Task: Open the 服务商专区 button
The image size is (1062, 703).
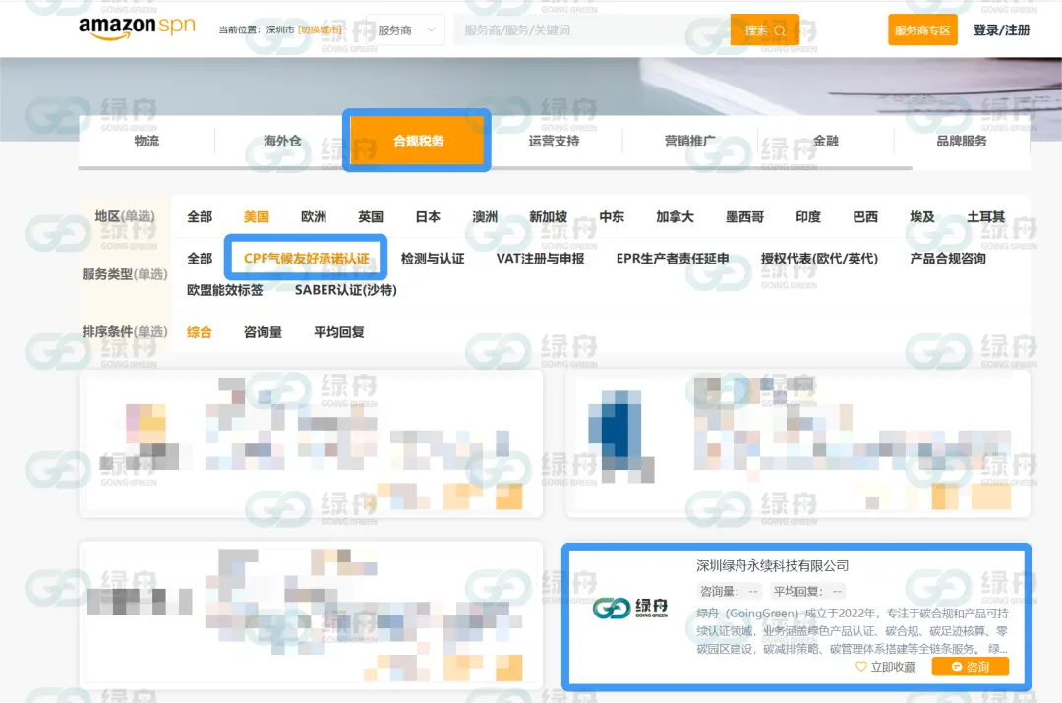Action: point(922,30)
